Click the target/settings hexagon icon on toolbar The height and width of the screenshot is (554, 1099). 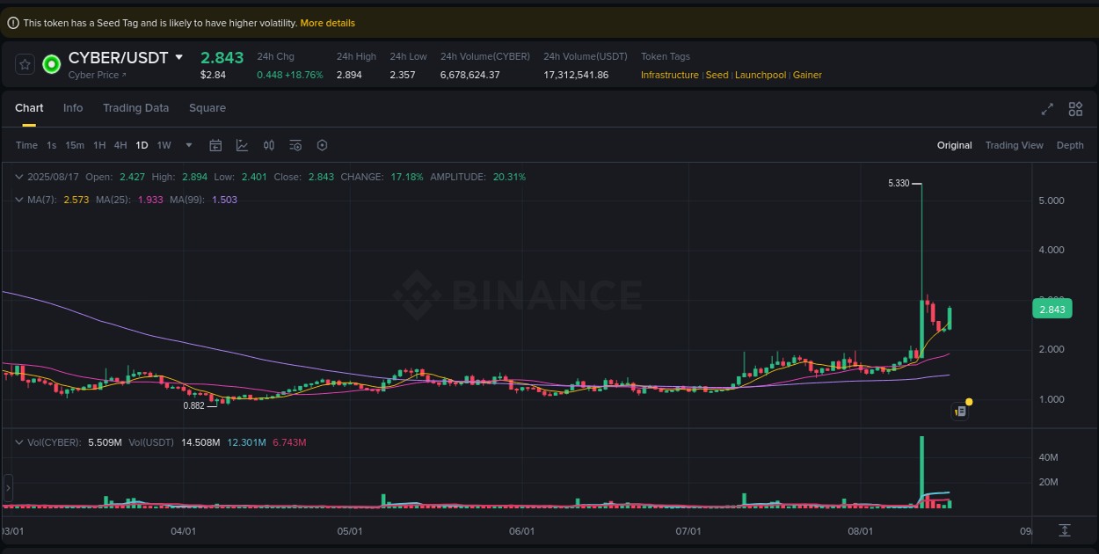point(322,145)
